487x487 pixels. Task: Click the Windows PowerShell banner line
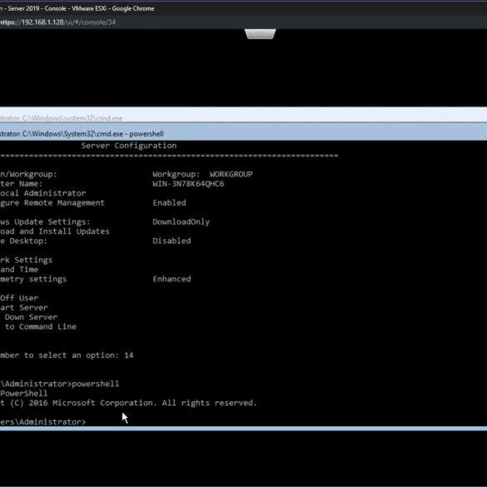(24, 394)
